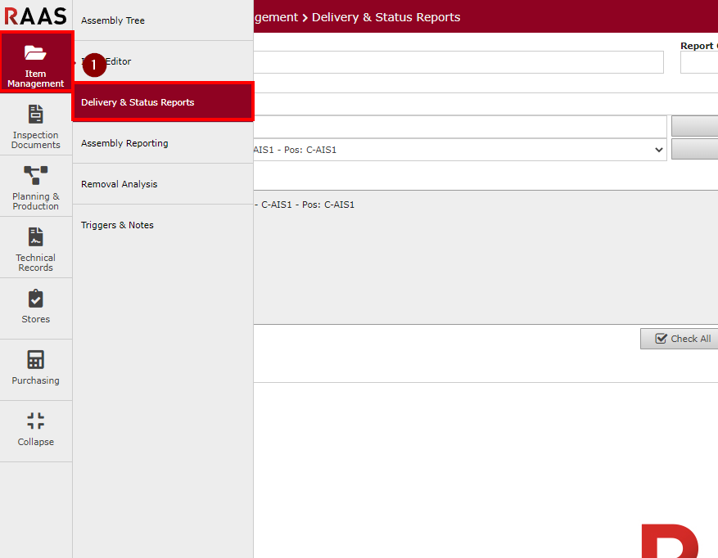
Task: Click the RAAS logo
Action: pos(35,16)
